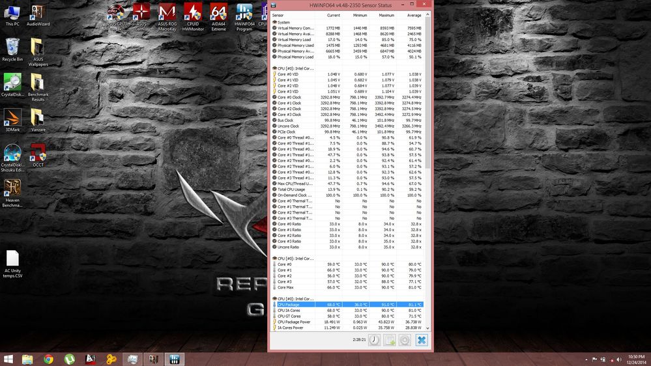Open AC Unity temps.CSV file
The image size is (651, 366).
tap(12, 264)
